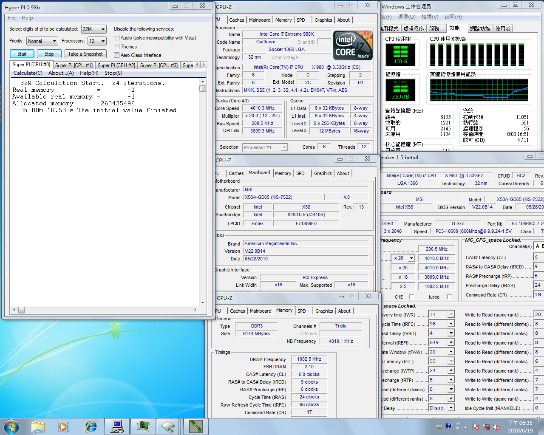Open Windows Explorer folder icon in taskbar
Image resolution: width=544 pixels, height=435 pixels.
tap(38, 427)
